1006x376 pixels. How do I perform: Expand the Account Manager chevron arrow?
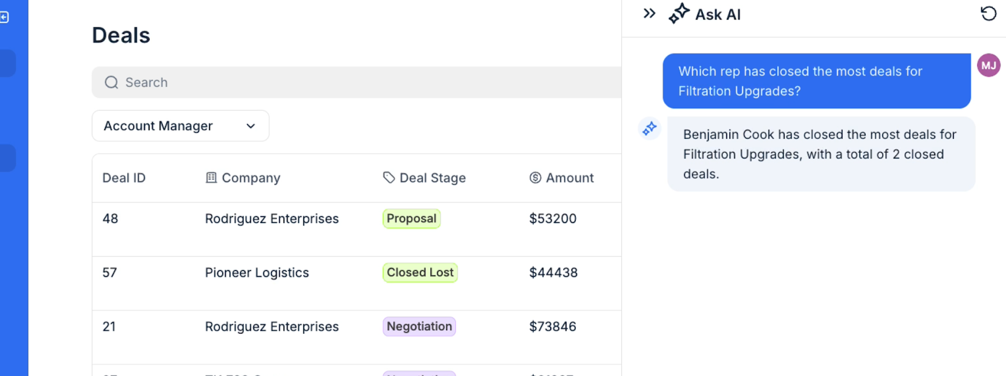click(251, 126)
